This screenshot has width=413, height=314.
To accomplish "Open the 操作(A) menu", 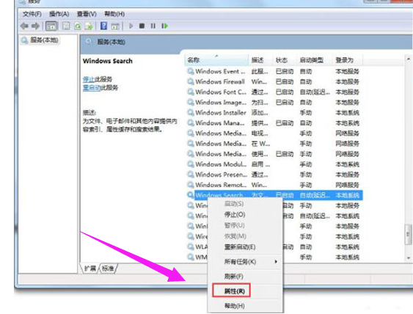I will click(59, 14).
